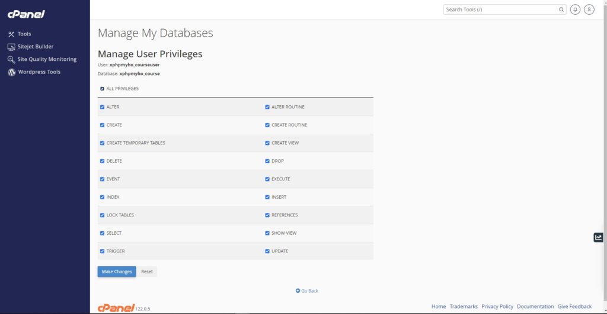Uncheck the DROP privilege checkbox
The height and width of the screenshot is (314, 607).
click(x=267, y=161)
